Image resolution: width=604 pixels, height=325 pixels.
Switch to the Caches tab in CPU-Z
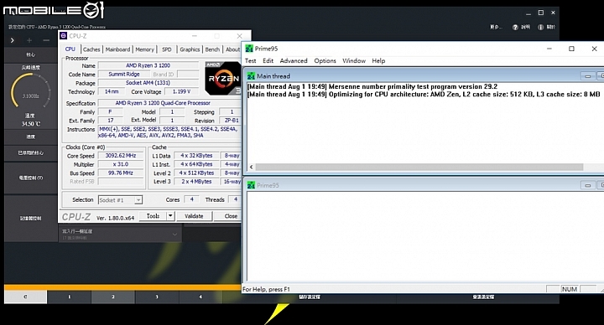[91, 49]
